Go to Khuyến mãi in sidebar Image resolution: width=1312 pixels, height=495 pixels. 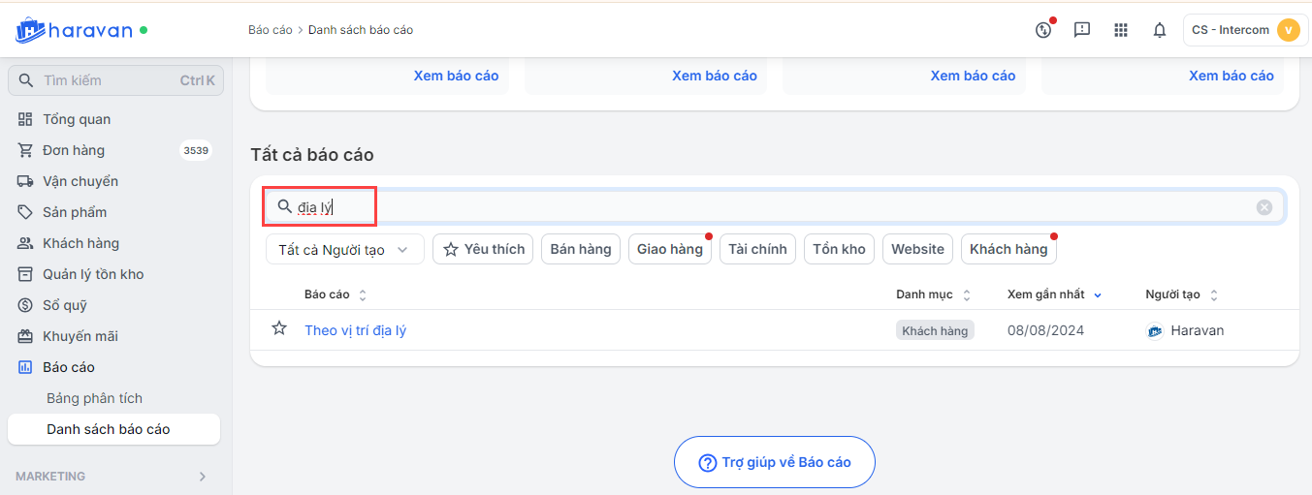[x=80, y=336]
